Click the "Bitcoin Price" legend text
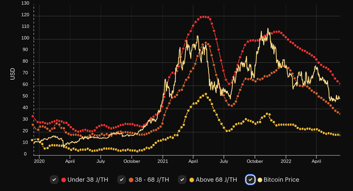This screenshot has width=353, height=191. (x=281, y=180)
